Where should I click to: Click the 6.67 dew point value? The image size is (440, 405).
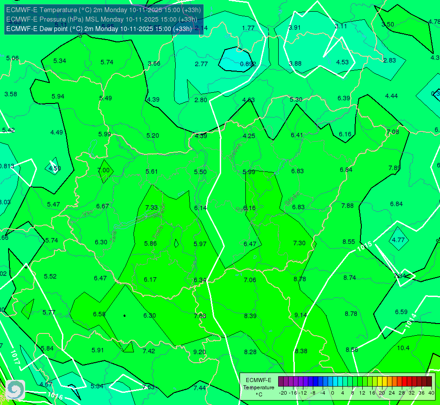click(102, 206)
